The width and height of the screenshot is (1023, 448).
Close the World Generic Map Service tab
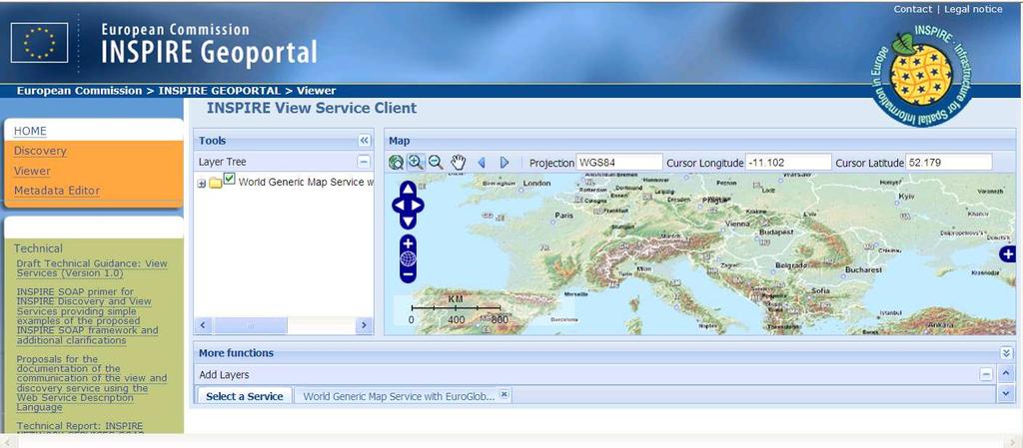[505, 394]
